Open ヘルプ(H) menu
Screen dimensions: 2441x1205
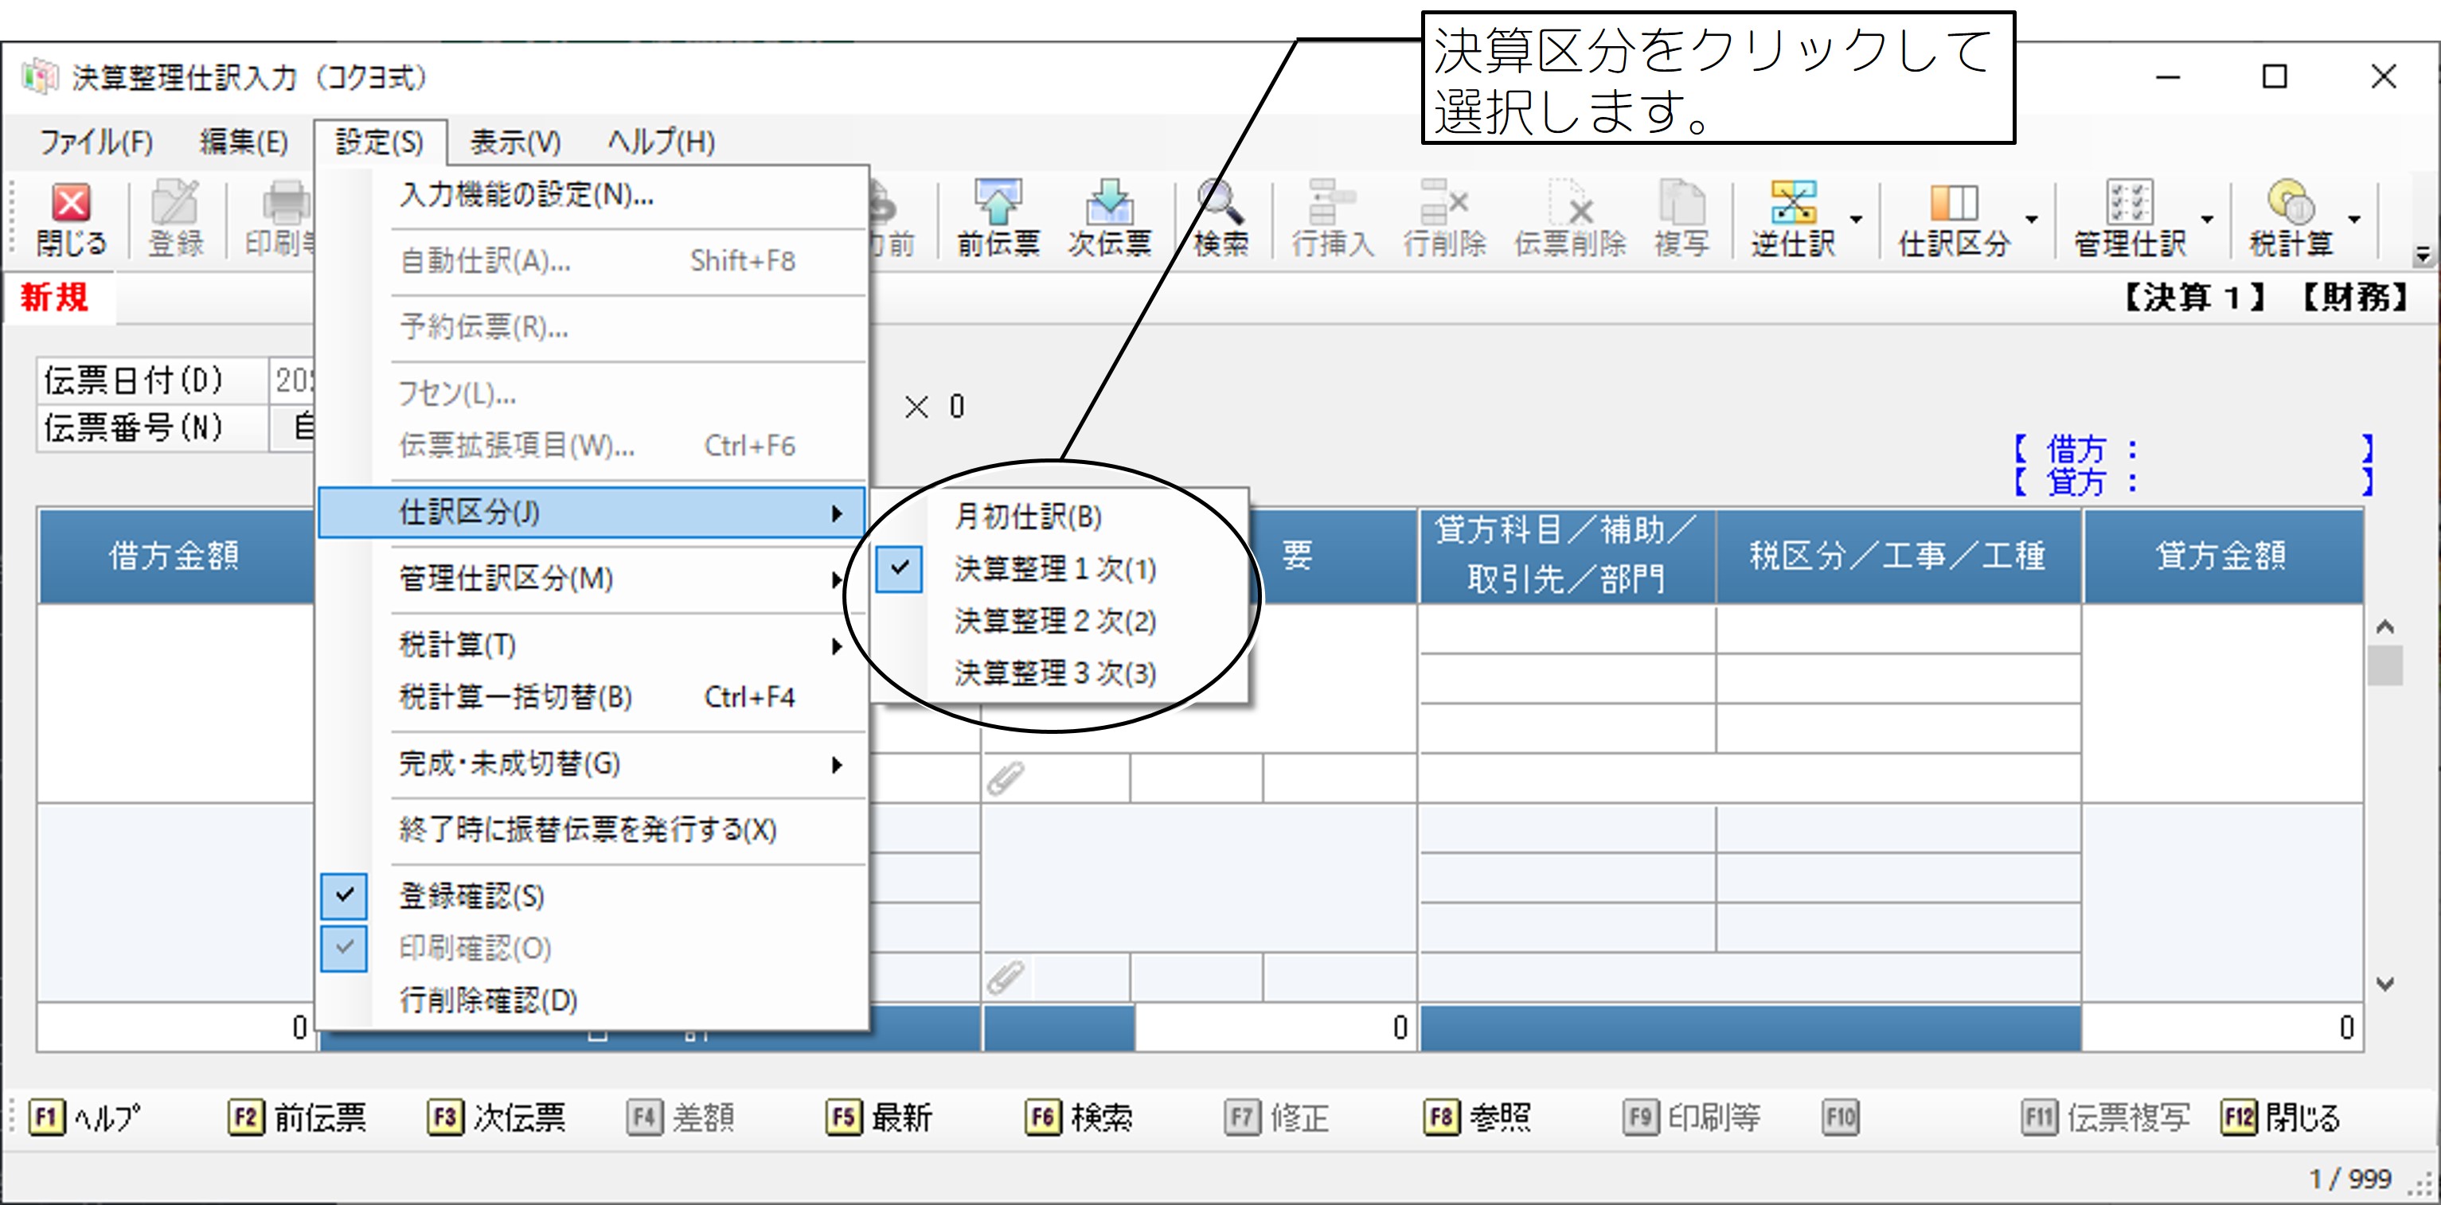(662, 142)
